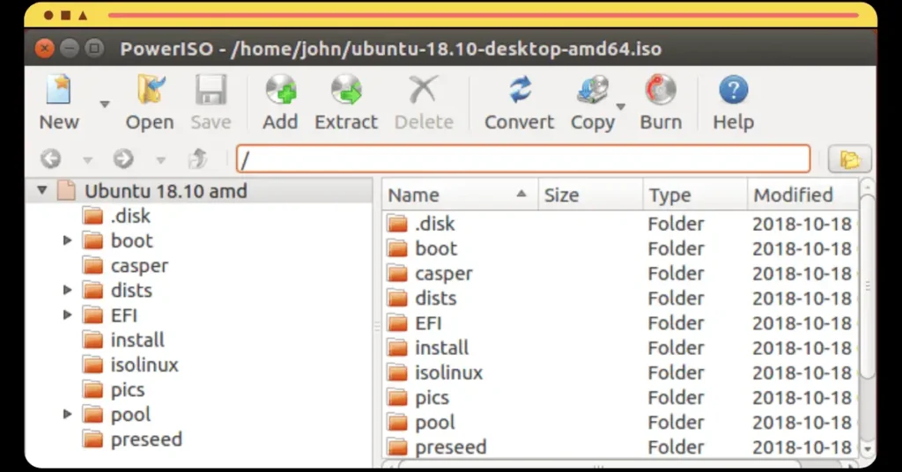Select pics row in file list

619,397
